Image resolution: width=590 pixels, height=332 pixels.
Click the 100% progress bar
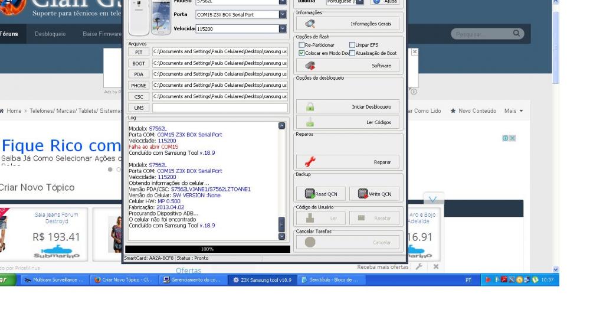pos(207,249)
